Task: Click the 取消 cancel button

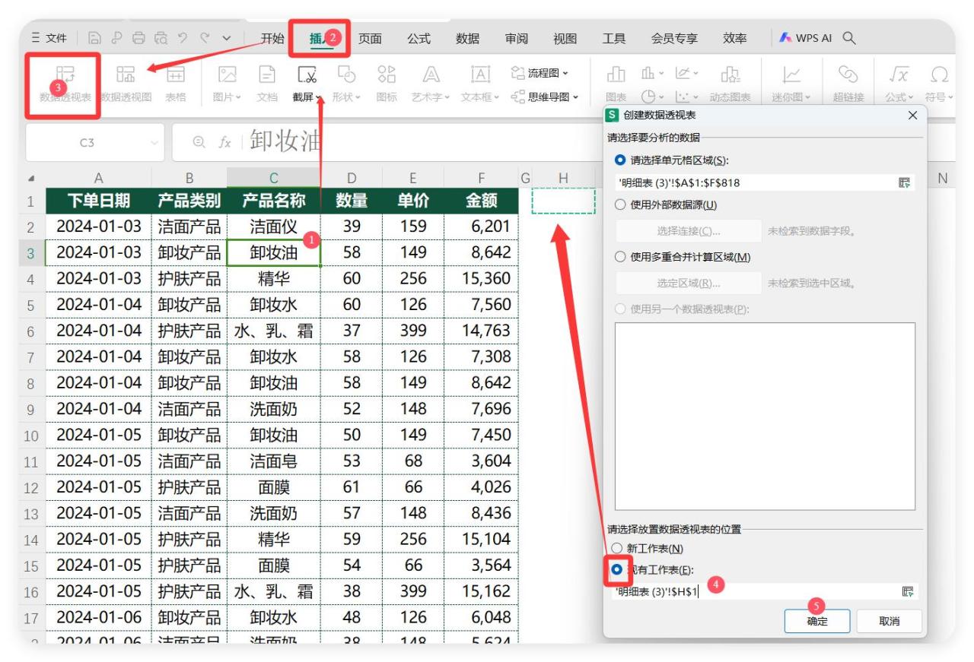Action: [x=890, y=622]
